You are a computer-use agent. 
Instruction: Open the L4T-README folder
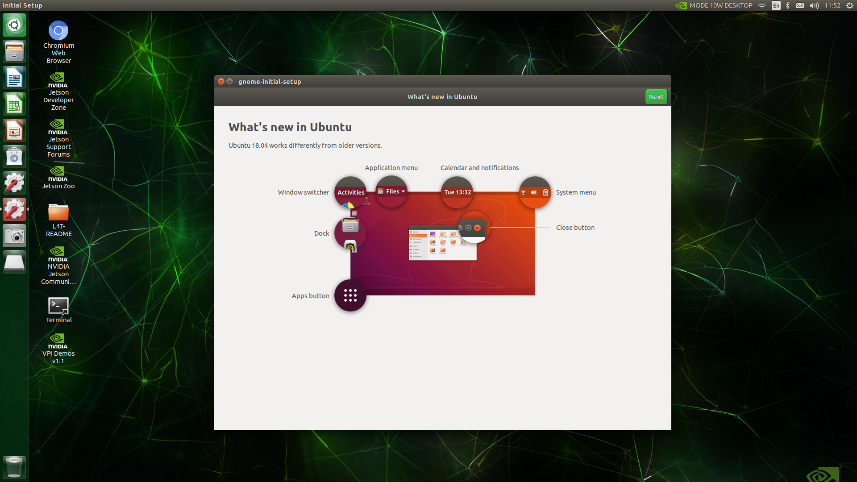click(58, 212)
